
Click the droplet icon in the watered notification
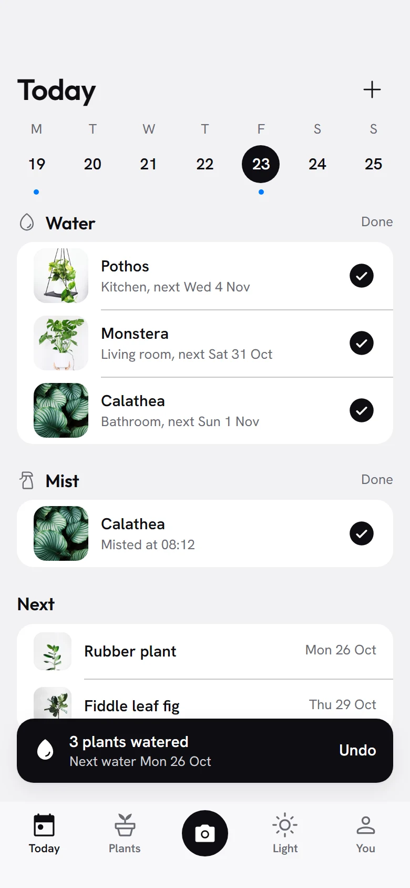(45, 750)
